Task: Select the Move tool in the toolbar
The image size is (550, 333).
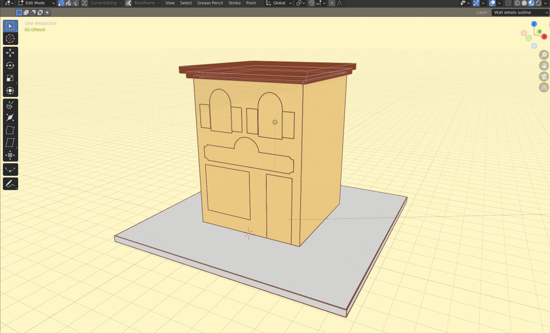Action: (10, 53)
